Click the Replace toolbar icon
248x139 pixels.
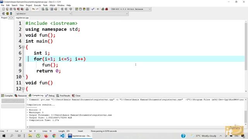coord(46,9)
